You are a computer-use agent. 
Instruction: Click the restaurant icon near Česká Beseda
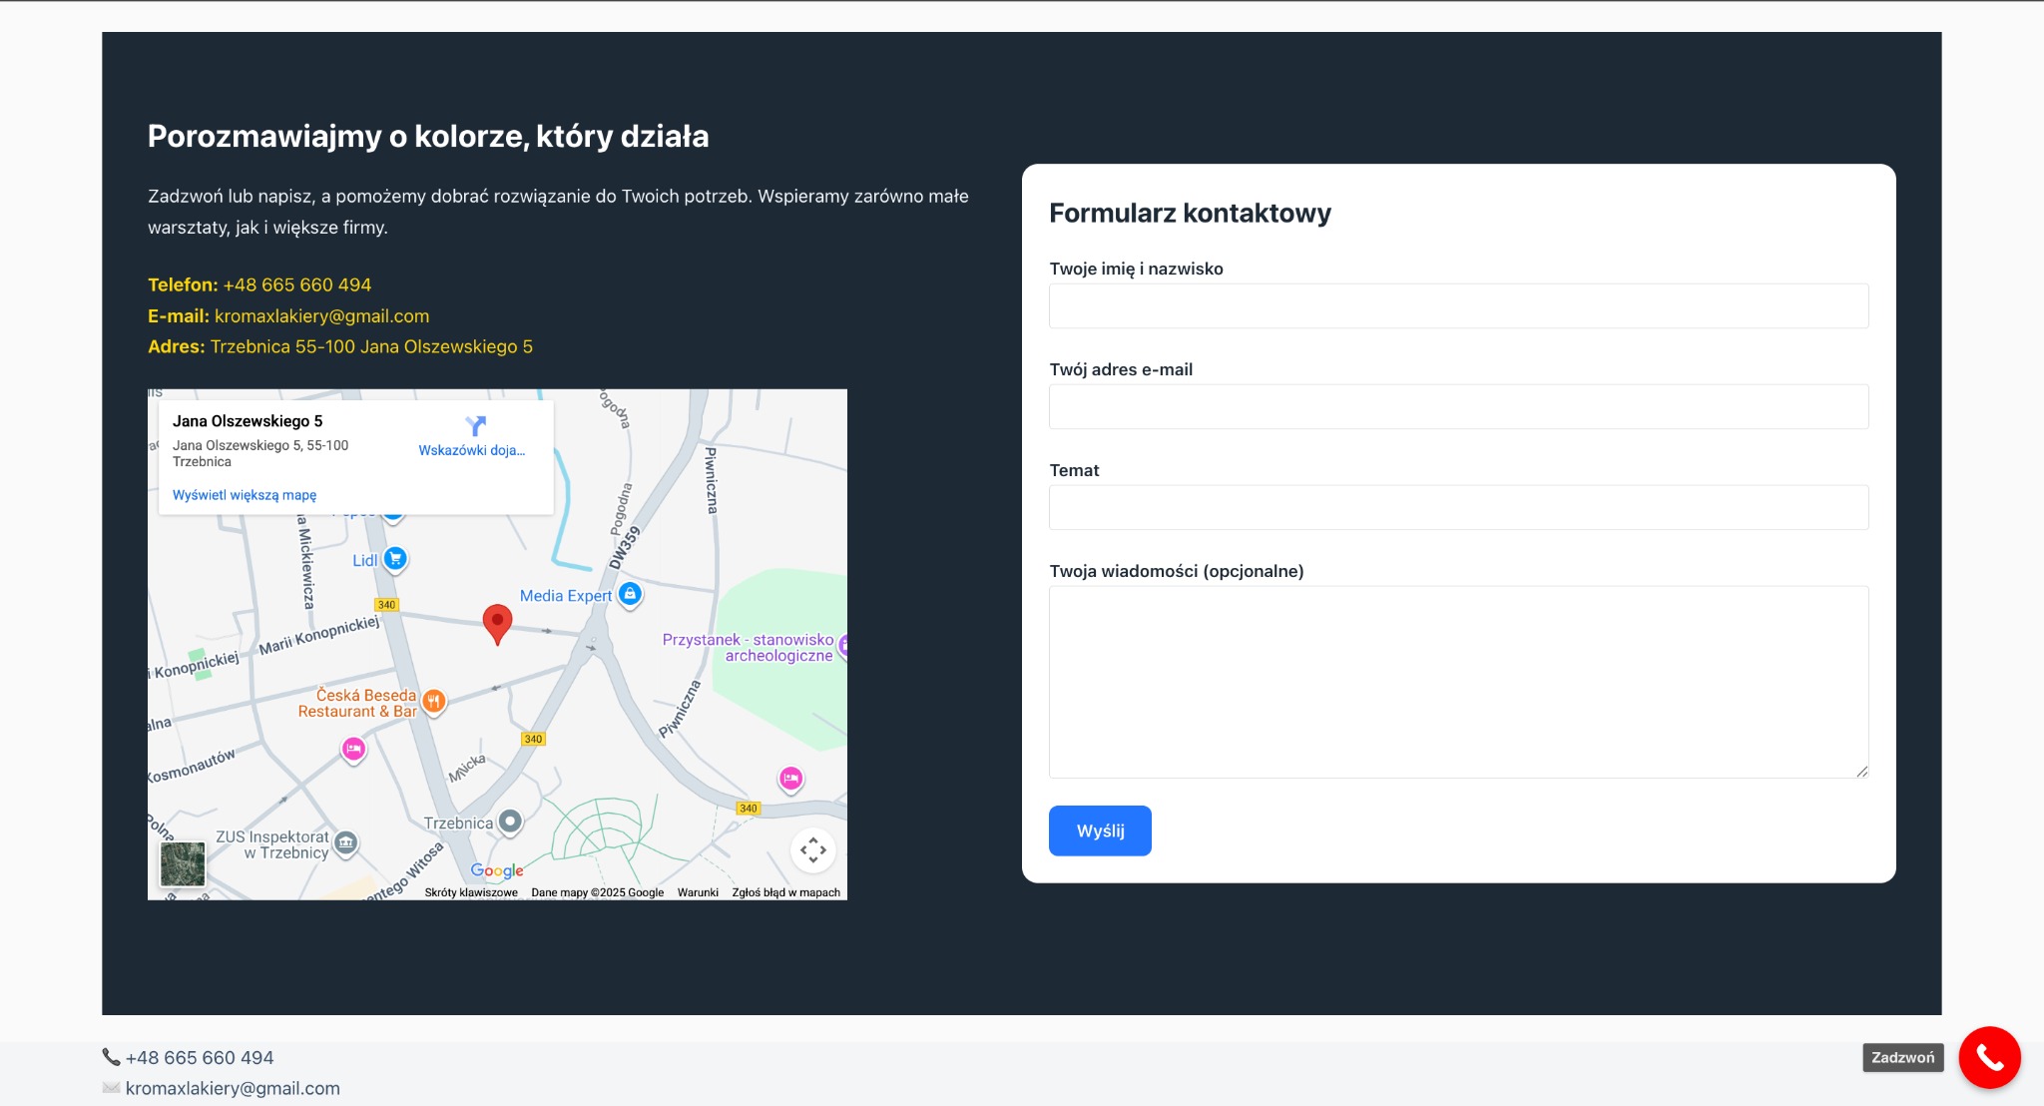point(434,700)
